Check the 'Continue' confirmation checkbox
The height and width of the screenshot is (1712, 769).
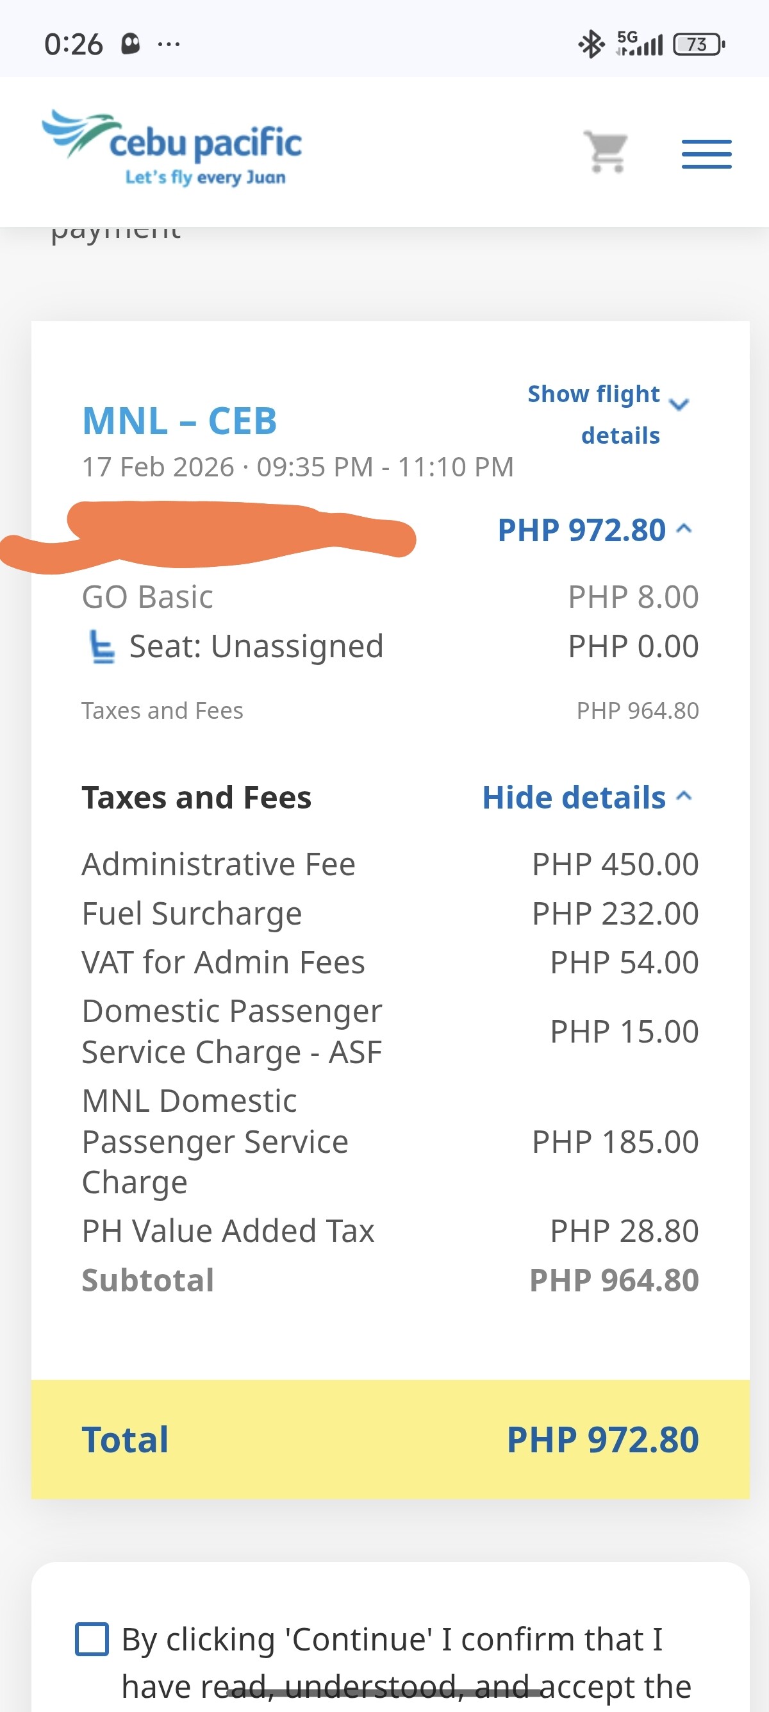coord(92,1638)
